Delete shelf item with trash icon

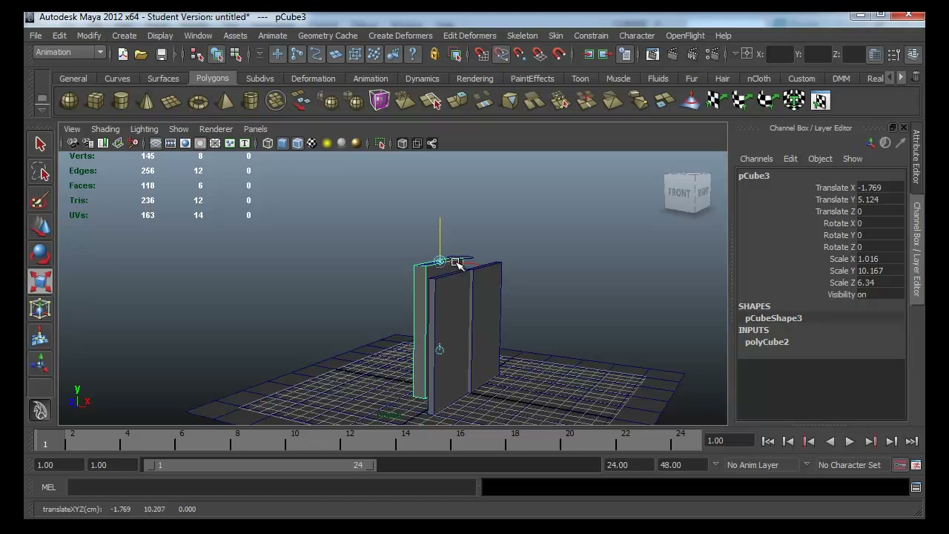click(916, 76)
